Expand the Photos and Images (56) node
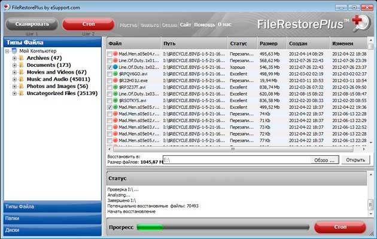 pyautogui.click(x=14, y=86)
